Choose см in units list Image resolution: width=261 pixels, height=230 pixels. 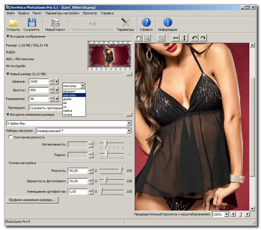(74, 107)
